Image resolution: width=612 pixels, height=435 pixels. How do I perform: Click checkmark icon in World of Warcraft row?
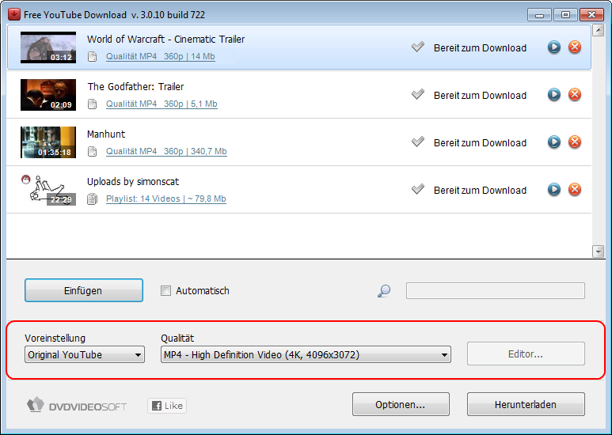(417, 47)
